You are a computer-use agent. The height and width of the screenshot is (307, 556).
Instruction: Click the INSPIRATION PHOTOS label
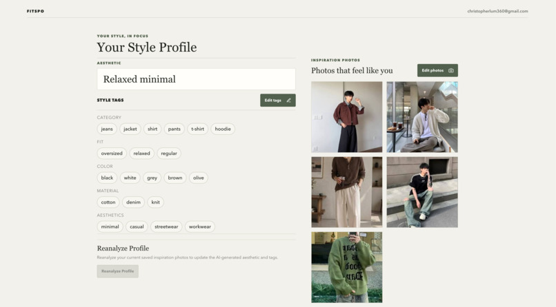coord(335,60)
